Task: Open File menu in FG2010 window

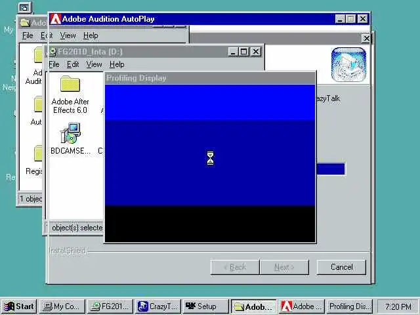Action: pyautogui.click(x=54, y=64)
